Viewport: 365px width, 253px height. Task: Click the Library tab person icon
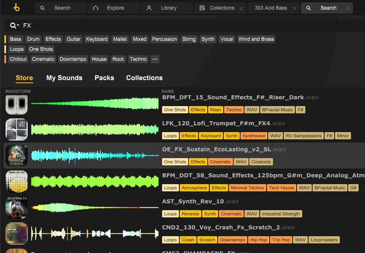[x=149, y=8]
